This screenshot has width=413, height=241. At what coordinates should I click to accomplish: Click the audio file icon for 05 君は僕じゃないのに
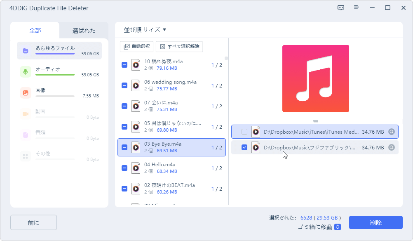[x=136, y=127]
